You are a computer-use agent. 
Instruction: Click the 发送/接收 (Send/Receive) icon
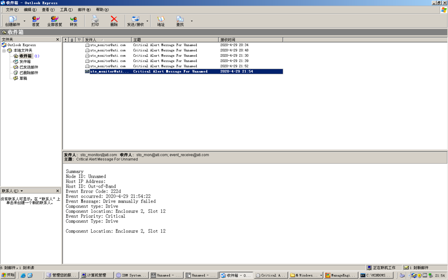pyautogui.click(x=135, y=21)
